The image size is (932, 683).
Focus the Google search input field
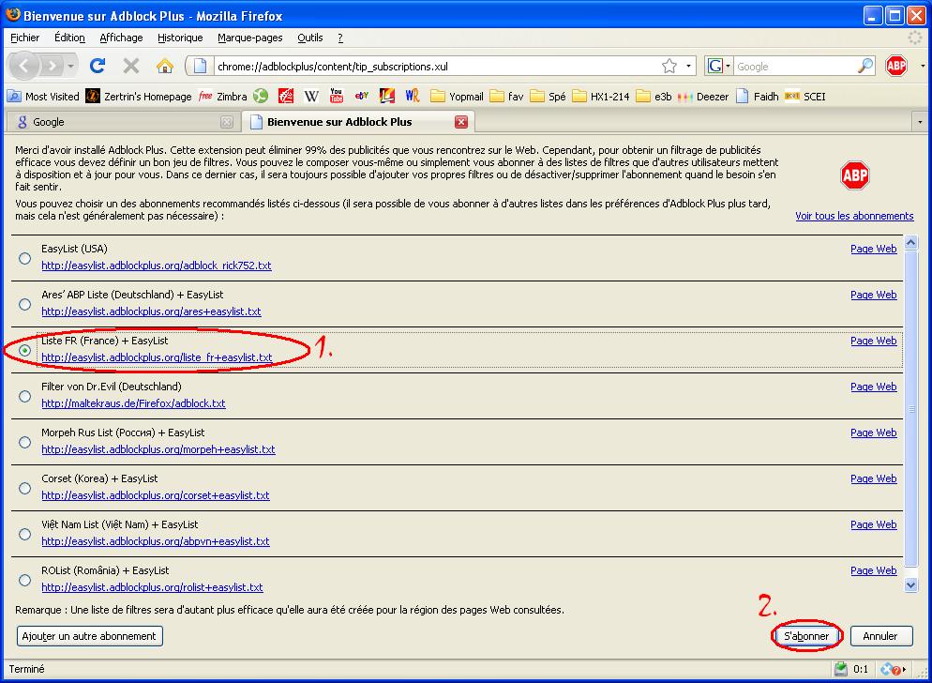795,67
